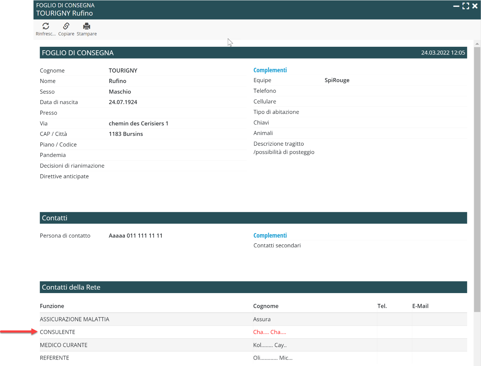Open the Complementi link in Contatti section
Screen dimensions: 481x366
coord(270,236)
